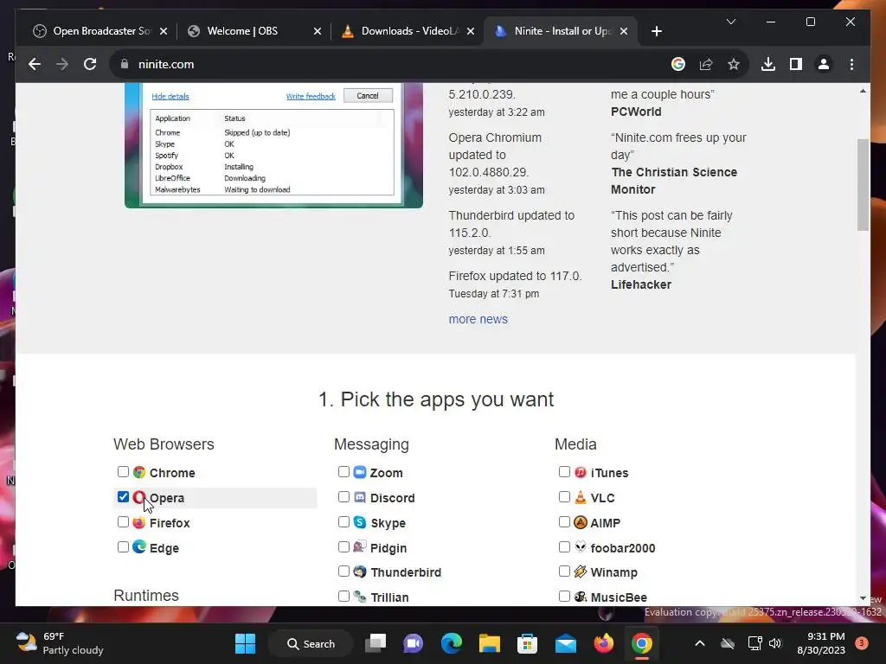This screenshot has width=886, height=664.
Task: Click the VLC cone icon in the Media list
Action: 581,497
